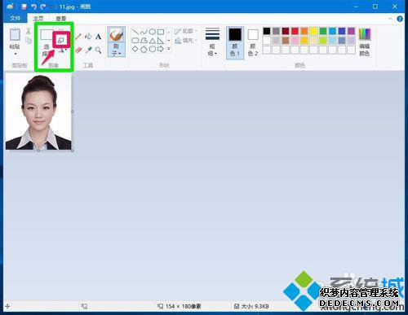Image resolution: width=408 pixels, height=315 pixels.
Task: Click the "154 × 180像素" status bar text
Action: (x=183, y=306)
